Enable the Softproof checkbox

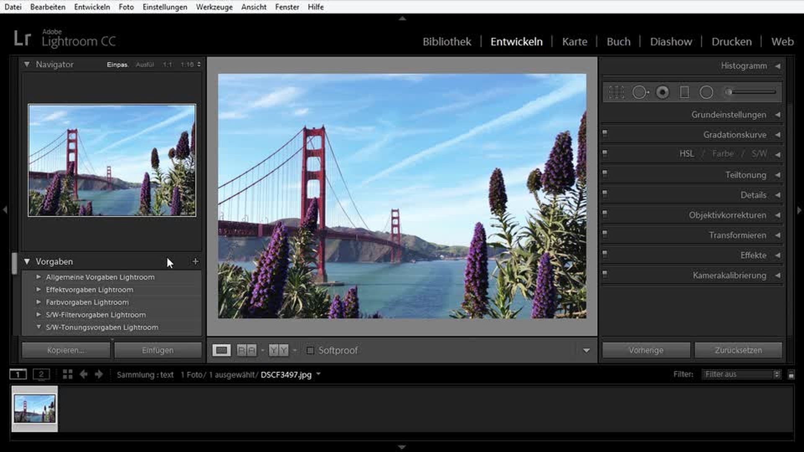pos(310,350)
